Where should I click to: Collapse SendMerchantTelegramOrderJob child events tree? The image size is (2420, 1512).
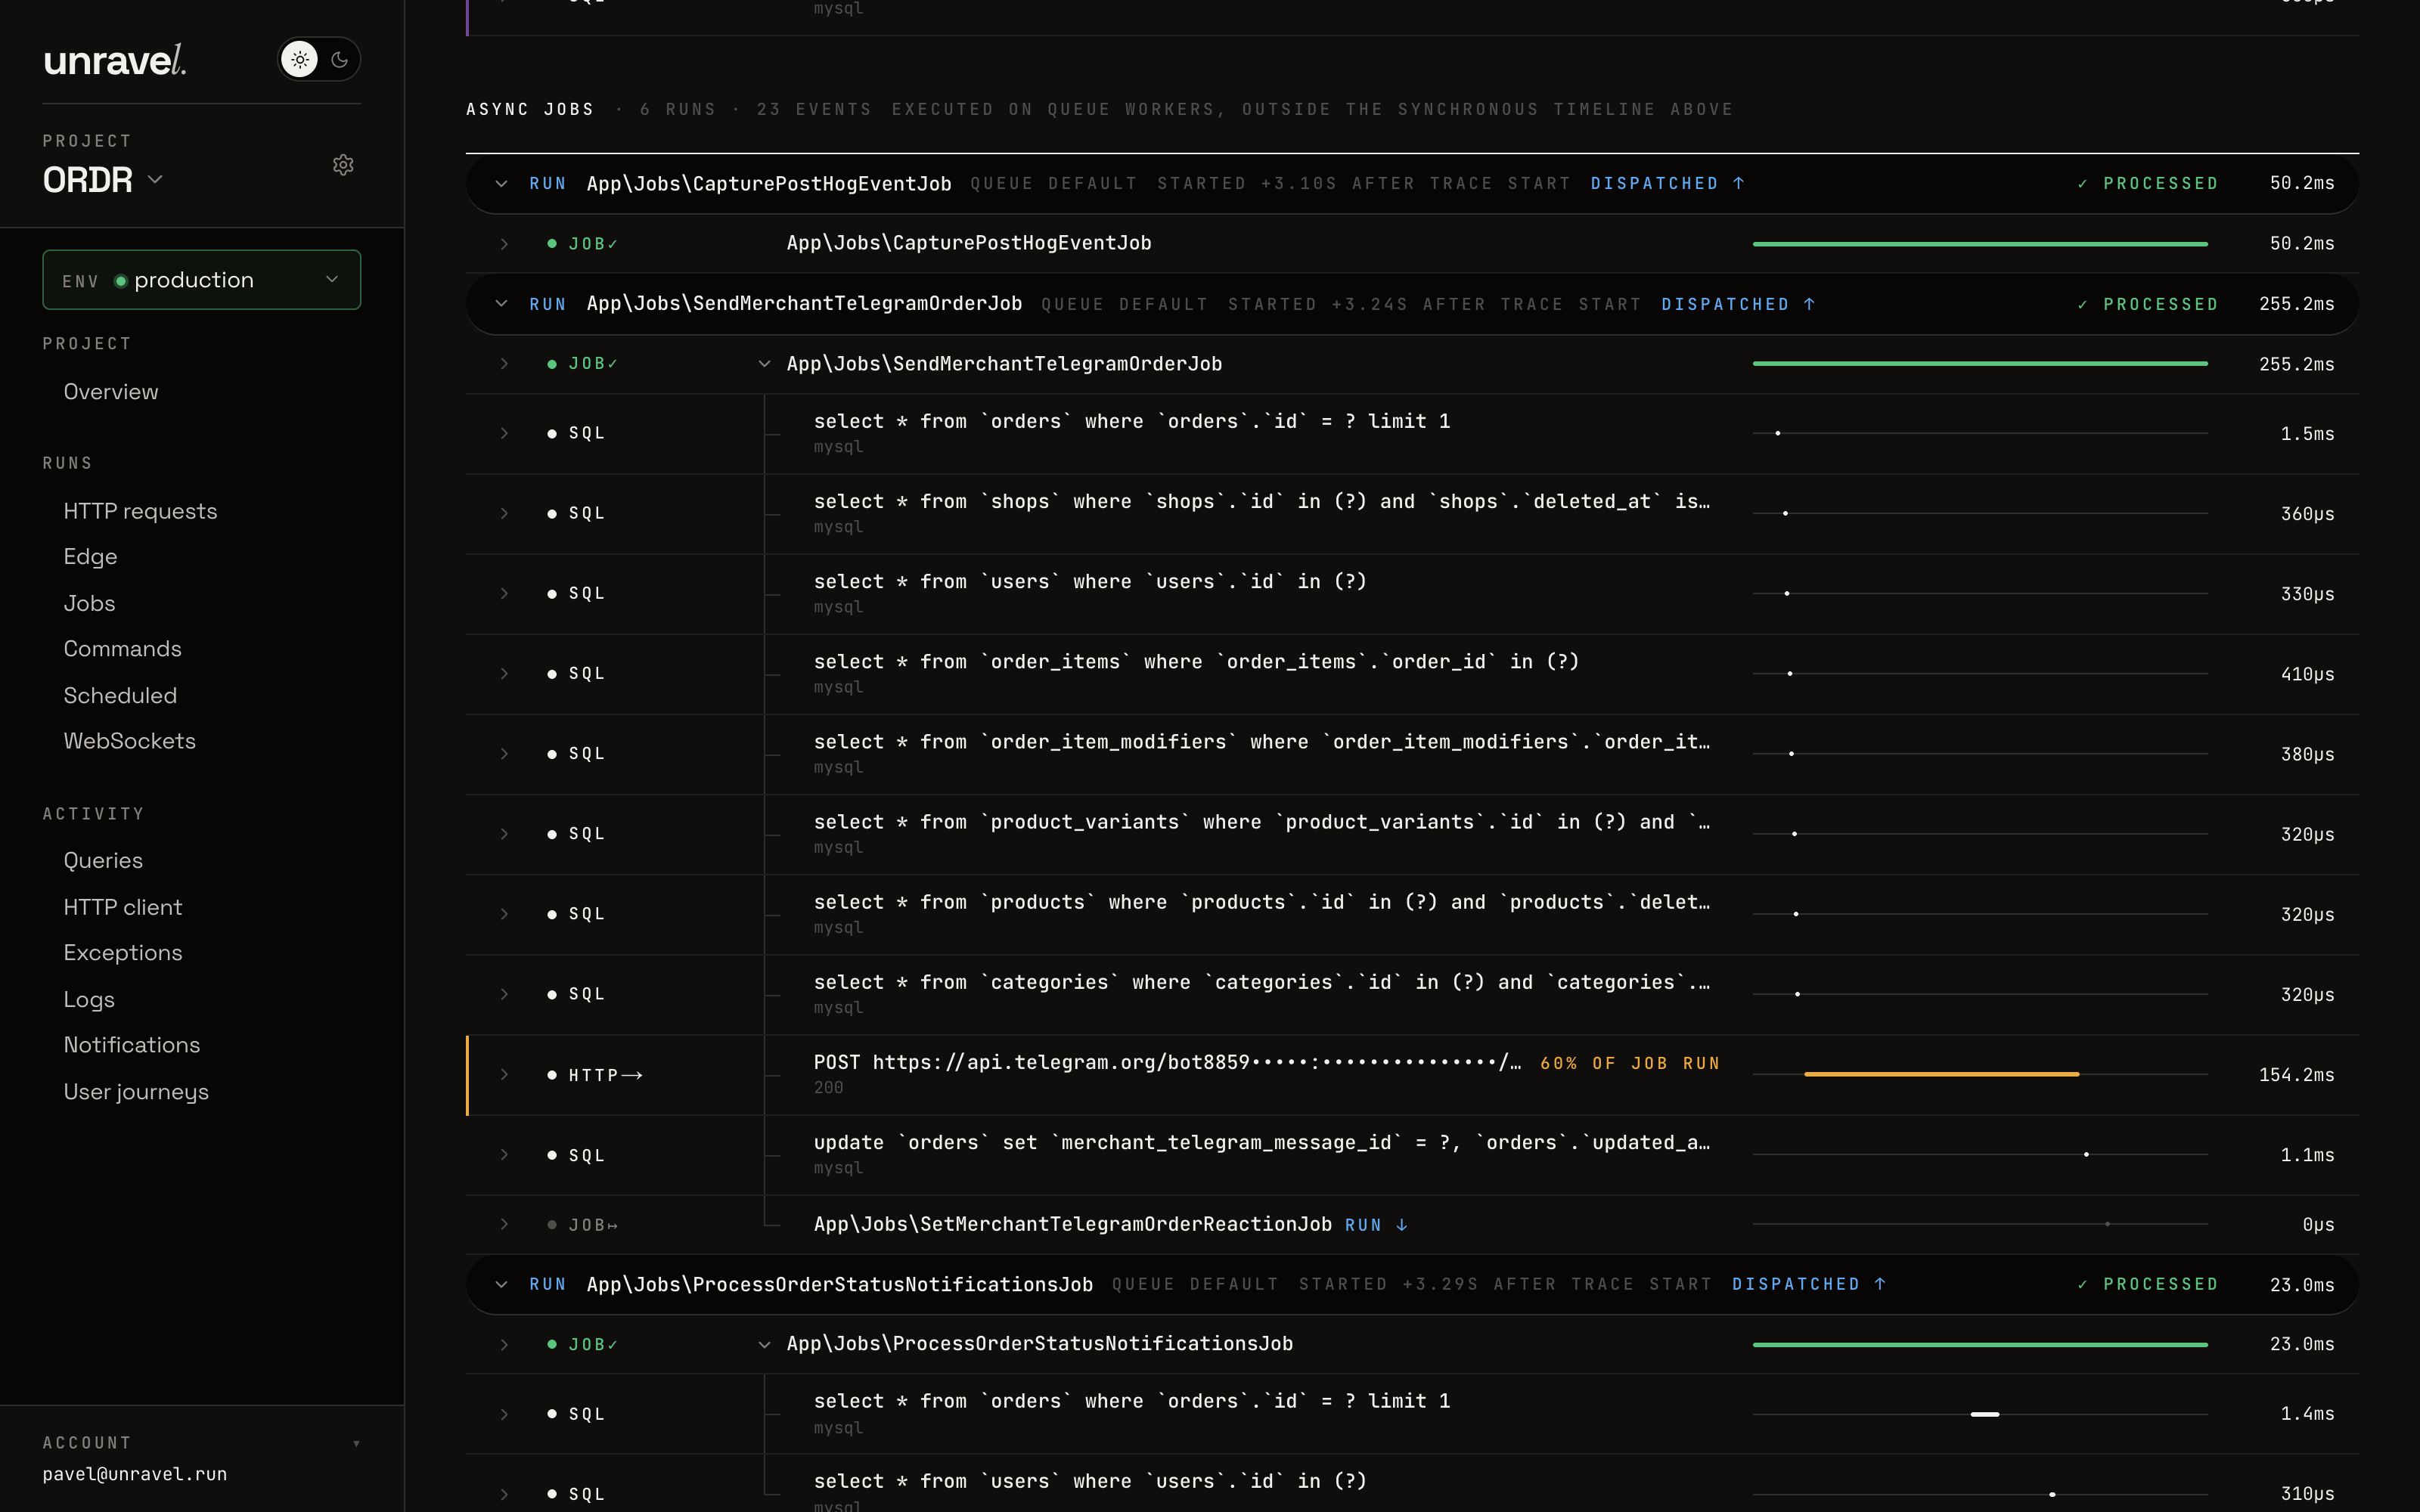pyautogui.click(x=764, y=364)
